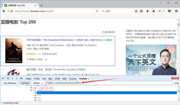Image resolution: width=180 pixels, height=105 pixels.
Task: Click the 1060203人评价 rating count
Action: click(50, 54)
